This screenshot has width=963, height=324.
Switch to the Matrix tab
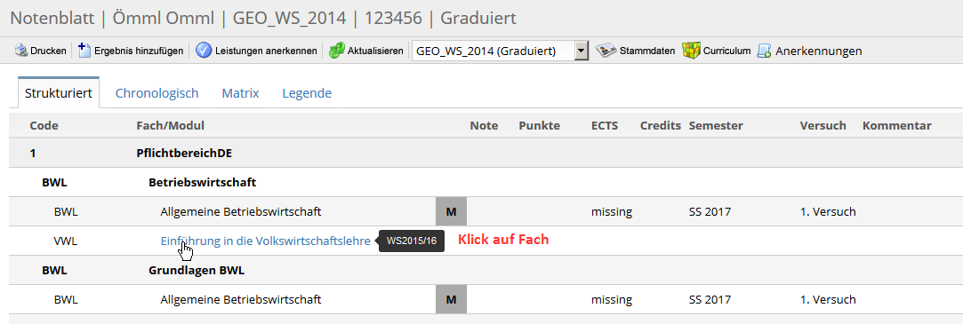(240, 93)
